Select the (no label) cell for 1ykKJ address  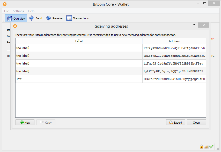(79, 71)
